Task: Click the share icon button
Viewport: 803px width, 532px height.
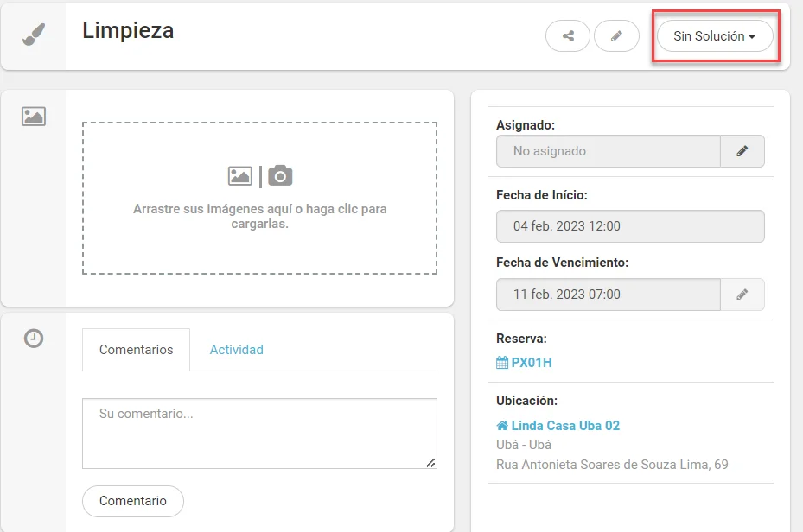Action: coord(567,35)
